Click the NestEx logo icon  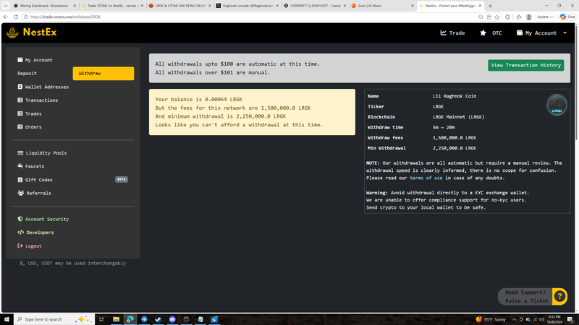click(x=12, y=32)
